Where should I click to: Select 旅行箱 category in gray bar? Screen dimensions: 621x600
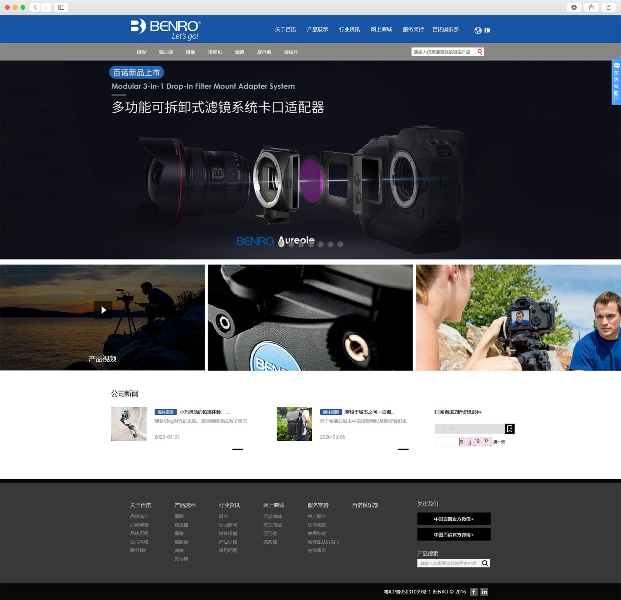264,52
